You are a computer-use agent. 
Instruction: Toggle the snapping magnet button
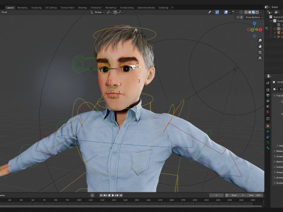[115, 12]
